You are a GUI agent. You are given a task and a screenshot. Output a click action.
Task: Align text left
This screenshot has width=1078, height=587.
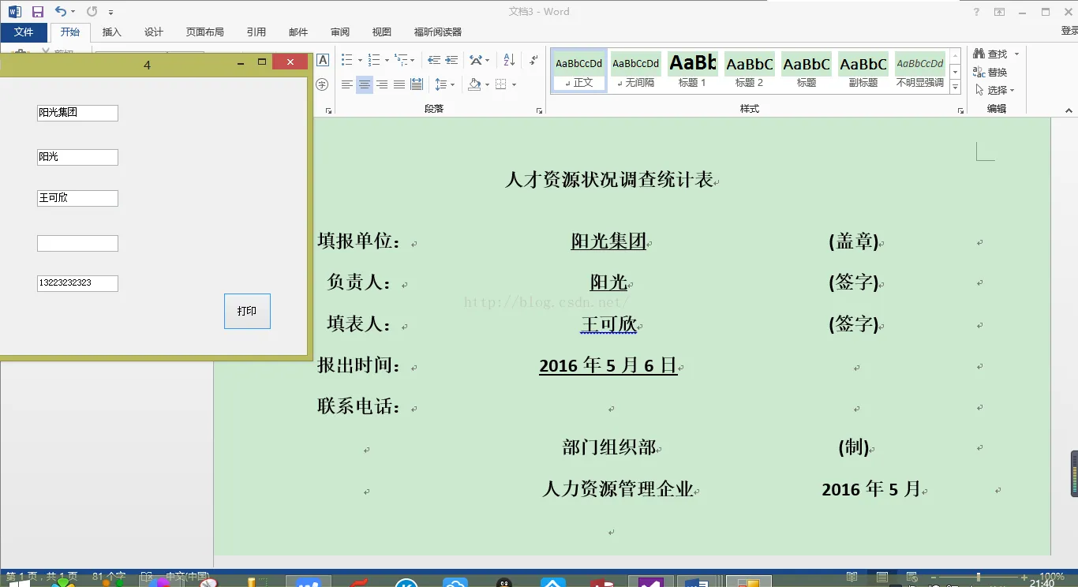[x=347, y=84]
